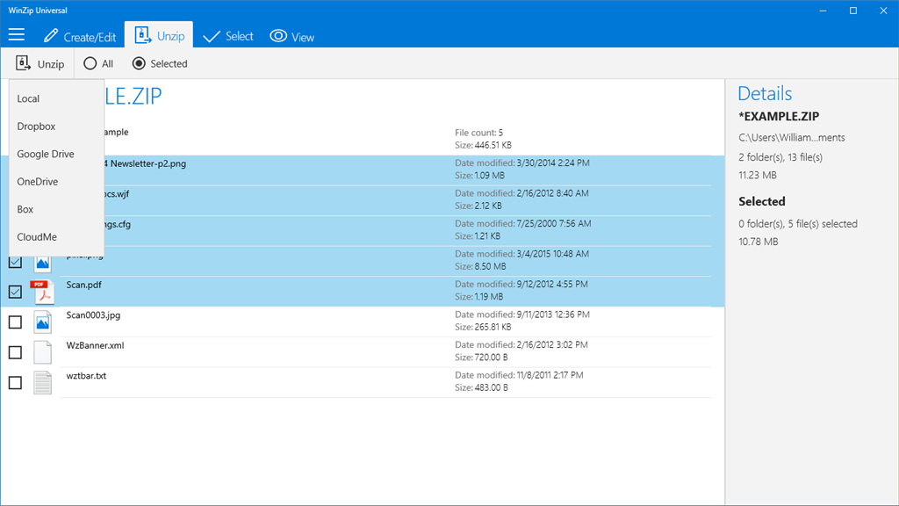Switch to the Create/Edit tab
899x506 pixels.
[x=80, y=36]
